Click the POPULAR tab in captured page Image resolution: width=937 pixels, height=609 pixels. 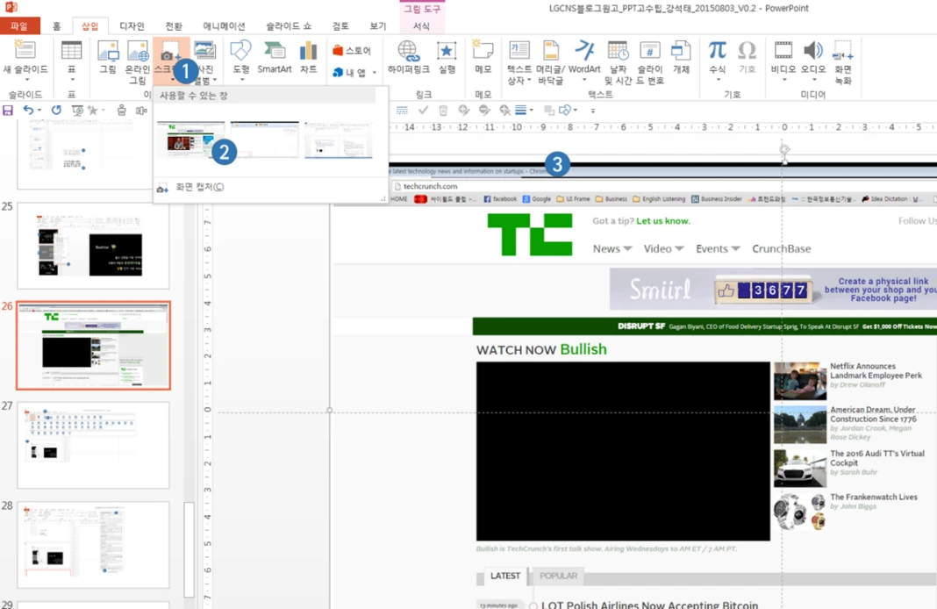point(558,577)
